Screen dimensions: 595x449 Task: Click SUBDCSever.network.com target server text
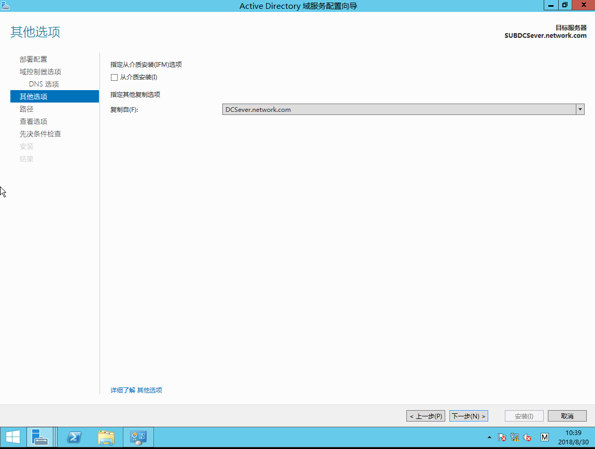click(545, 36)
